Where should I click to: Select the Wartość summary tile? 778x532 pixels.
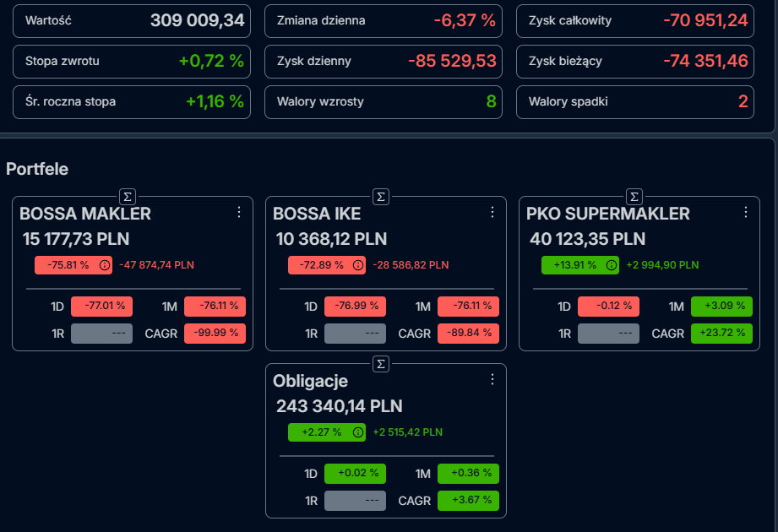(x=132, y=21)
